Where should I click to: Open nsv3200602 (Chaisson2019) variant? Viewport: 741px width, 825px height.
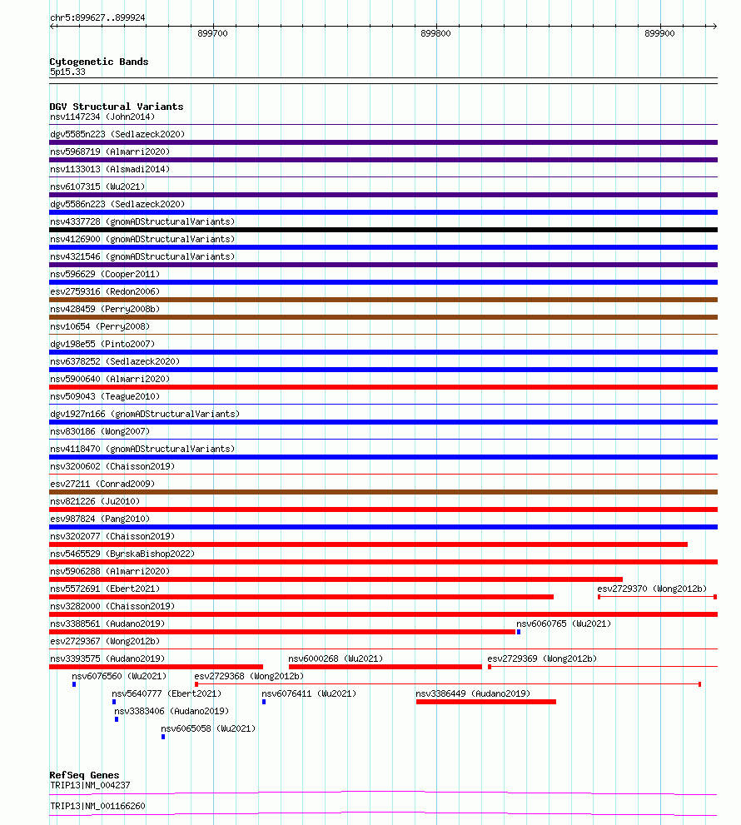pos(112,466)
